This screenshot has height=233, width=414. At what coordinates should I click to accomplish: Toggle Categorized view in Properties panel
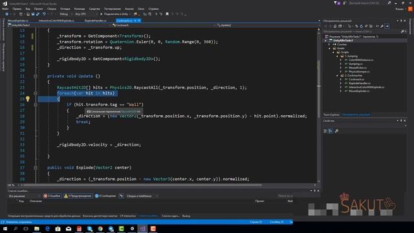(x=325, y=131)
